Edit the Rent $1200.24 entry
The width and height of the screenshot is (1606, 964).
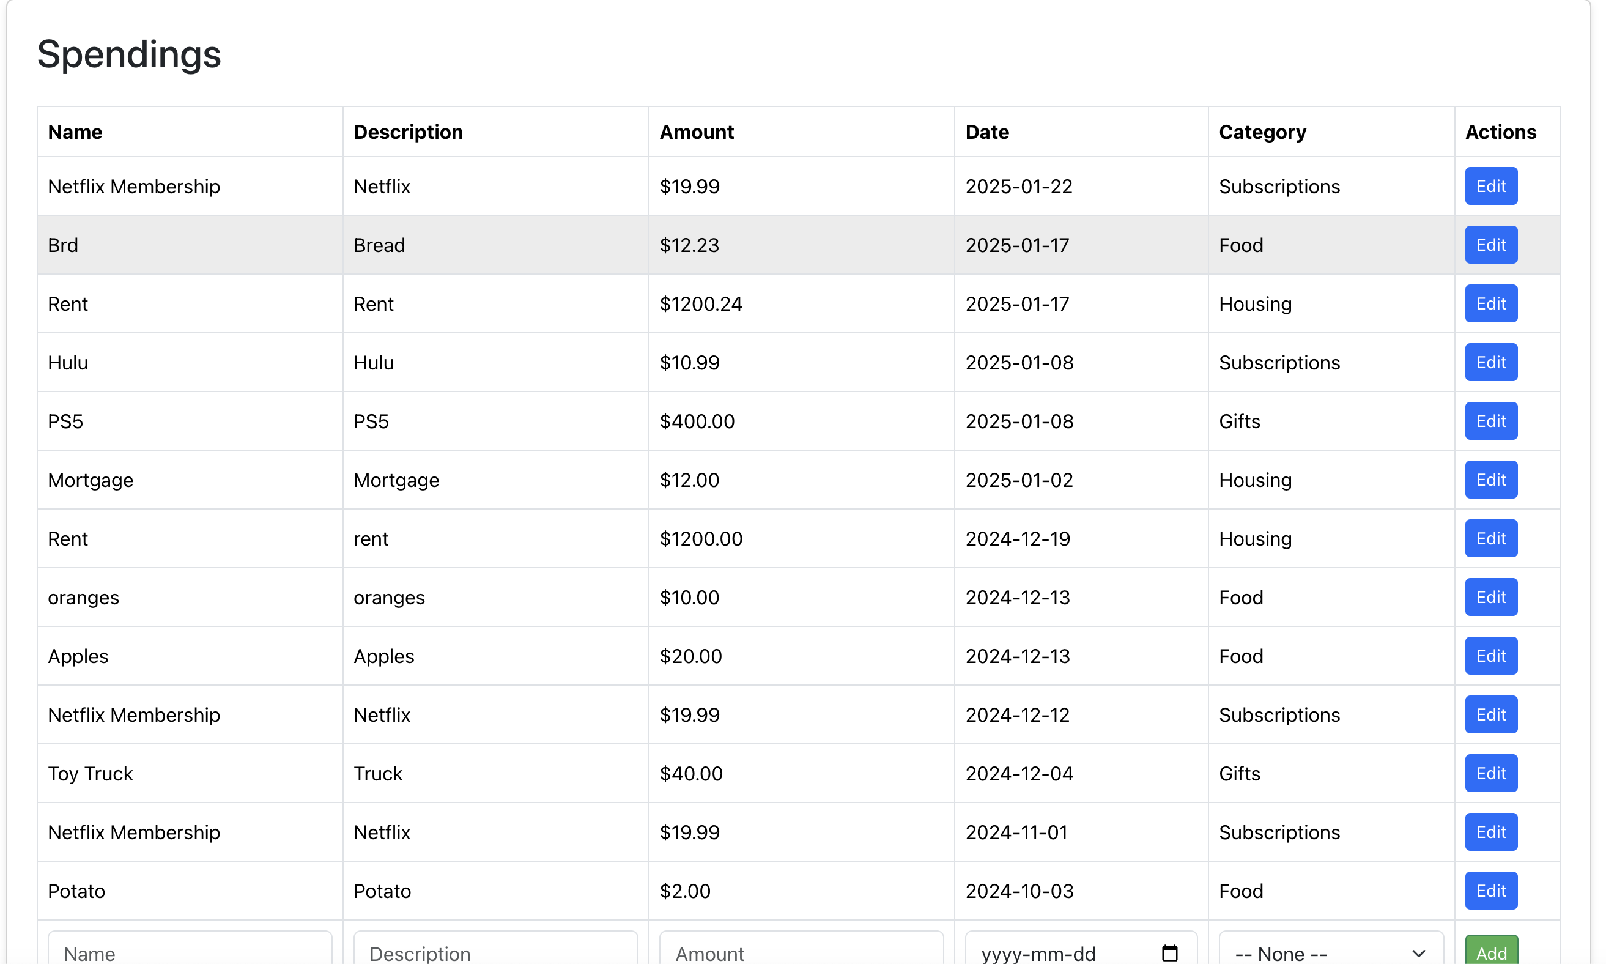coord(1490,303)
